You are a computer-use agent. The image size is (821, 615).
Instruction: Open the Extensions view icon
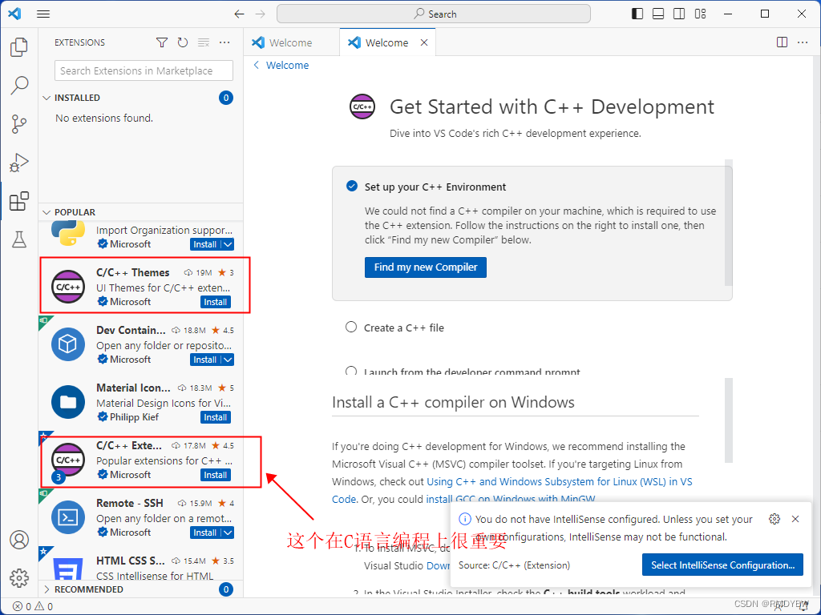pos(19,201)
